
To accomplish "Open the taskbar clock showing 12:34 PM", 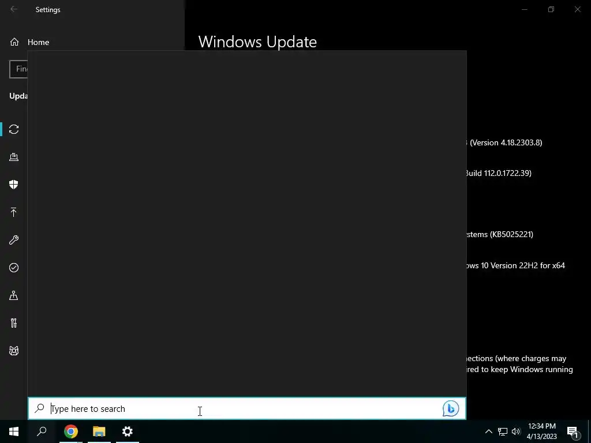I will 541,431.
